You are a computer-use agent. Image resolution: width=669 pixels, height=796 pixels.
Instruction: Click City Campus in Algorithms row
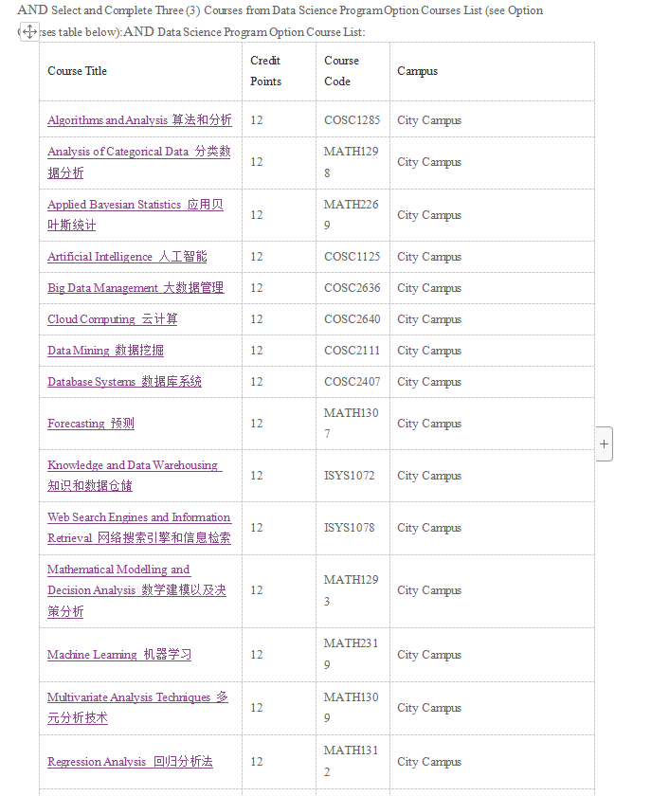429,120
